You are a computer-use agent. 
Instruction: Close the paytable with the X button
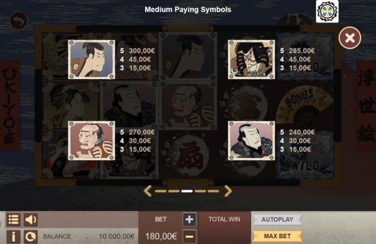coord(350,38)
